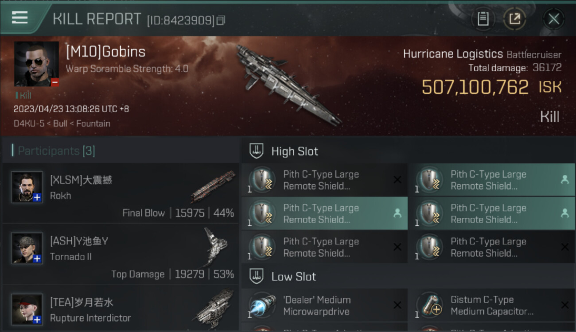The height and width of the screenshot is (332, 576).
Task: Copy the kill report ID
Action: [x=221, y=20]
